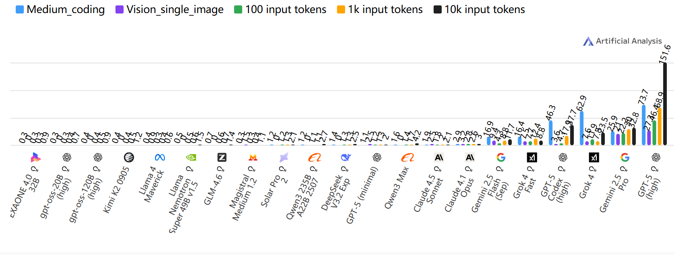
Task: Click the blue 46.3 bar for GPT-5 Codex (high)
Action: pyautogui.click(x=551, y=133)
